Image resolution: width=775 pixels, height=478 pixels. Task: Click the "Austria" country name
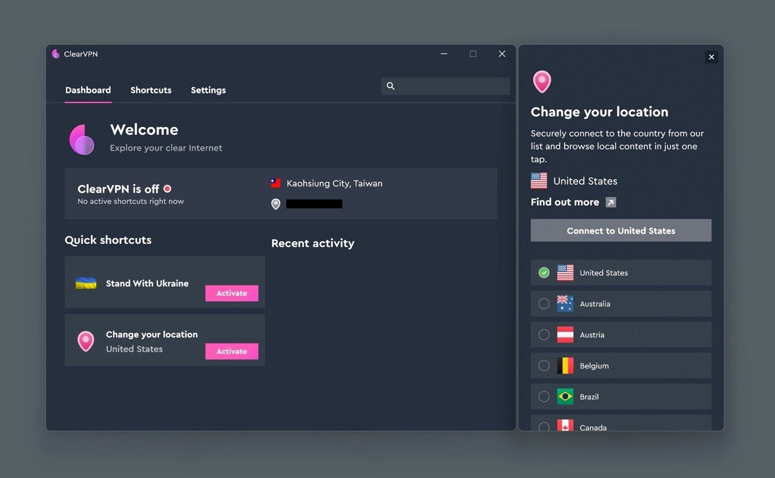[x=592, y=335]
